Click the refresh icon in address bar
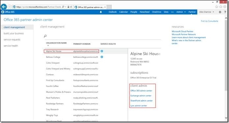Viewport: 229px width, 123px height. pyautogui.click(x=71, y=7)
